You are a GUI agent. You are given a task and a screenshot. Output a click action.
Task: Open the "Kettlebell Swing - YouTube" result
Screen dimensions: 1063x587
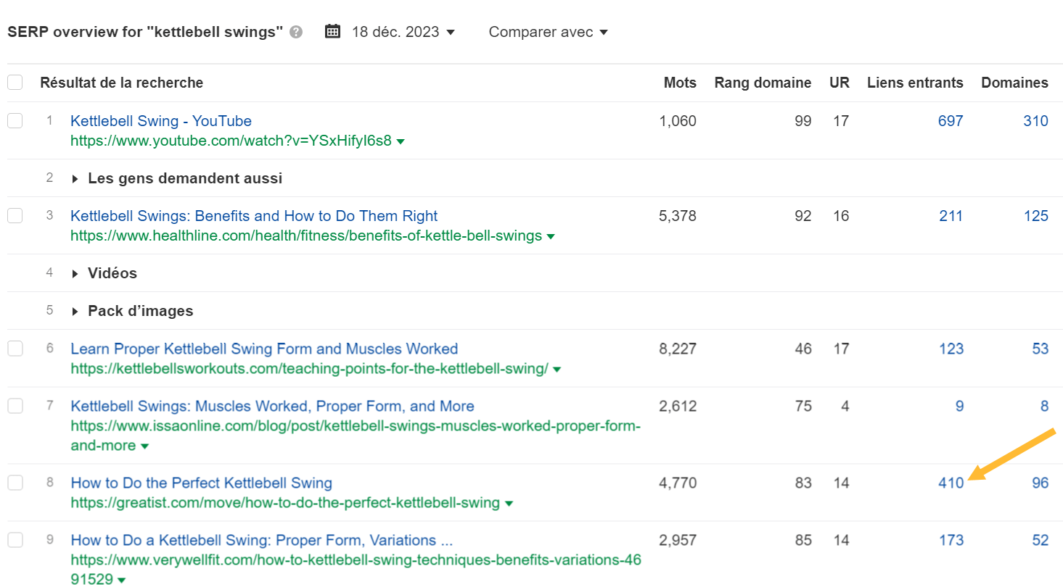tap(160, 120)
